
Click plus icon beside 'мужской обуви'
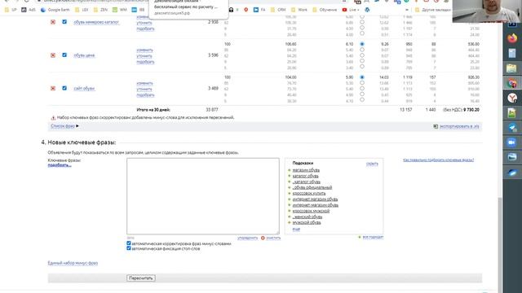[x=290, y=222]
